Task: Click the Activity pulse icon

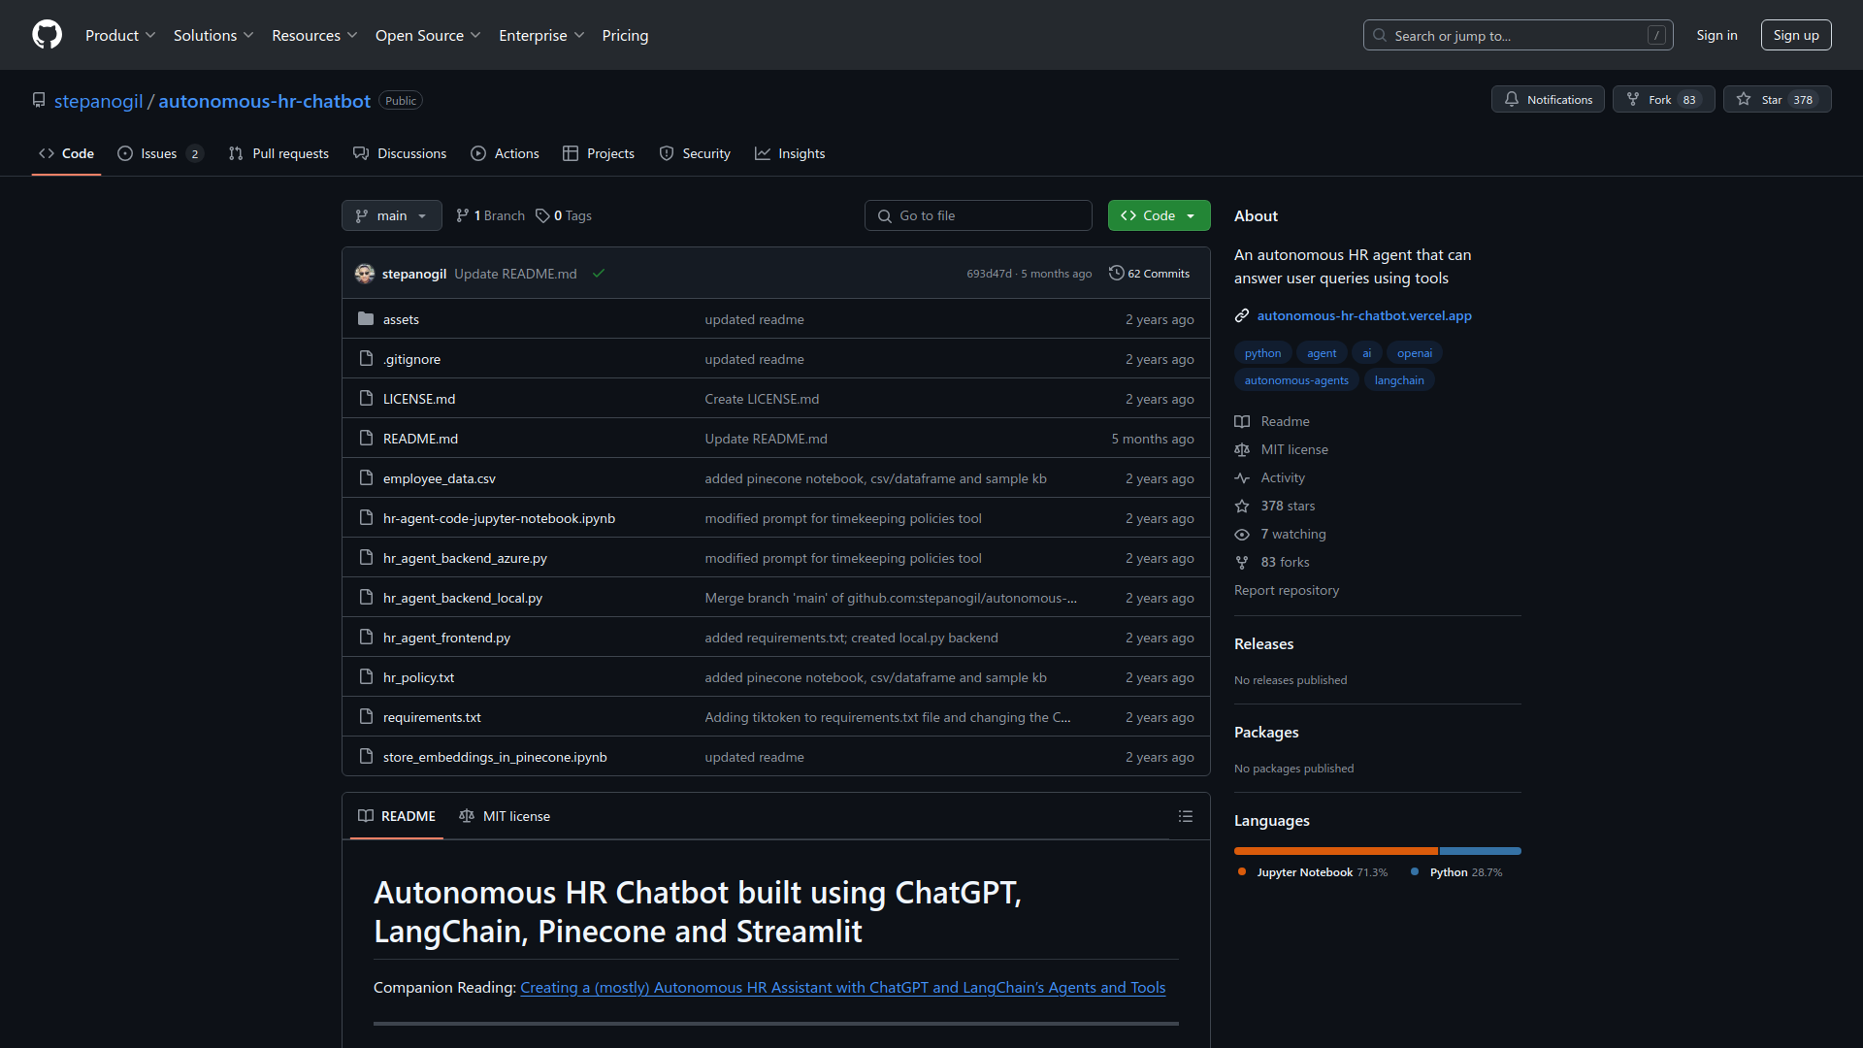Action: point(1242,477)
